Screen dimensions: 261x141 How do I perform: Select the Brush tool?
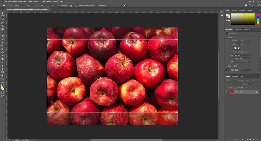tap(3, 39)
